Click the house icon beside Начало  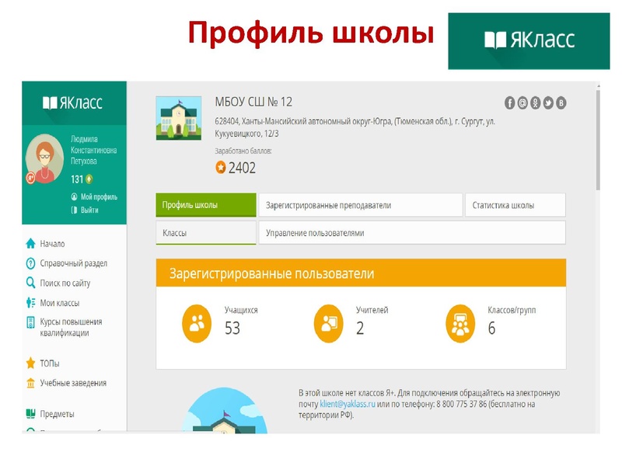coord(31,244)
